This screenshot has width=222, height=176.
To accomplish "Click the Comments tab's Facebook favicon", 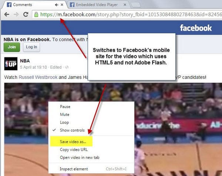I will point(9,5).
